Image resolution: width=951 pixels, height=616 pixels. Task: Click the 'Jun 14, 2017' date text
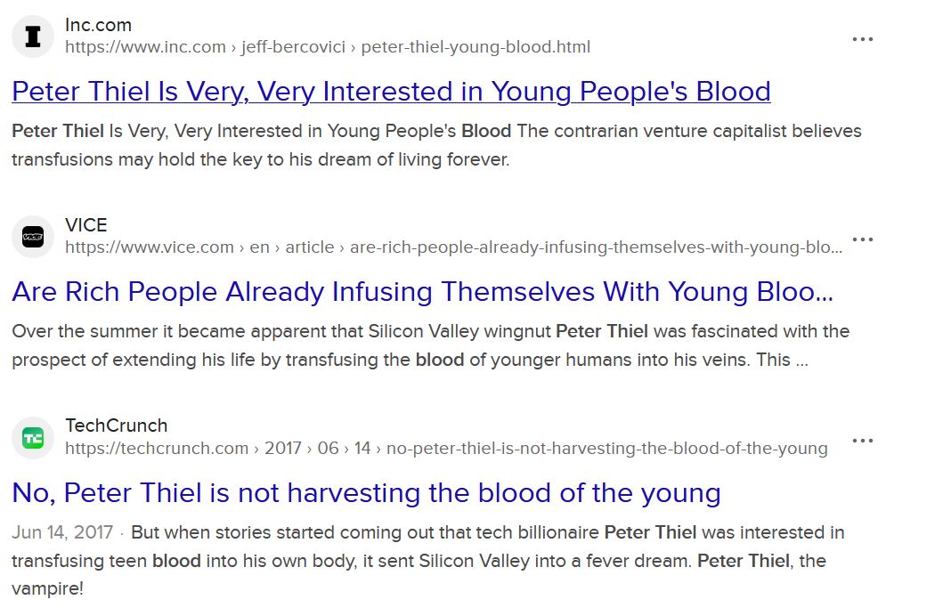[x=62, y=532]
